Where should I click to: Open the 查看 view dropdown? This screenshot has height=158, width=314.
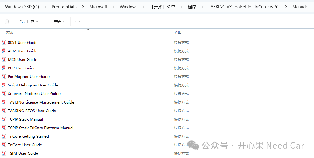56,22
